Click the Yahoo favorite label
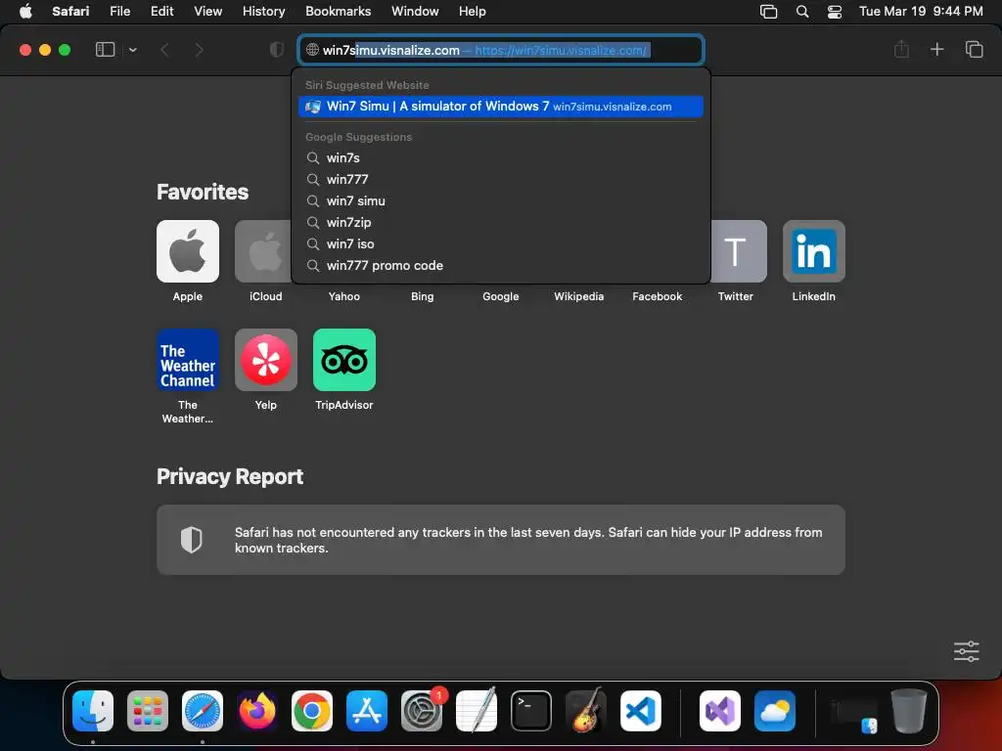The image size is (1002, 751). (343, 296)
